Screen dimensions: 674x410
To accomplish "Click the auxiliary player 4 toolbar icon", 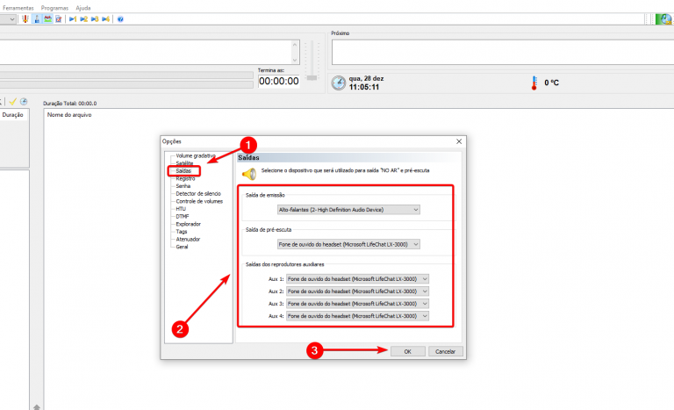I will point(106,18).
